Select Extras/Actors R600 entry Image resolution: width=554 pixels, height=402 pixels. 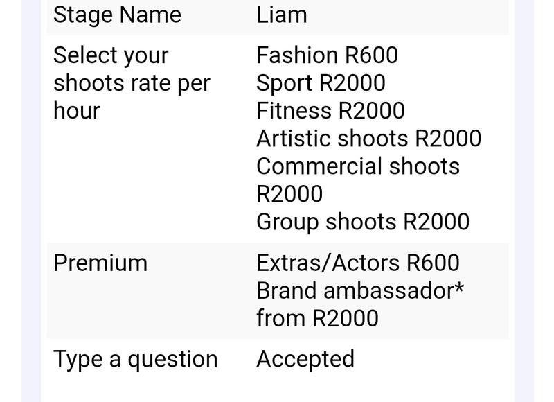click(x=358, y=263)
